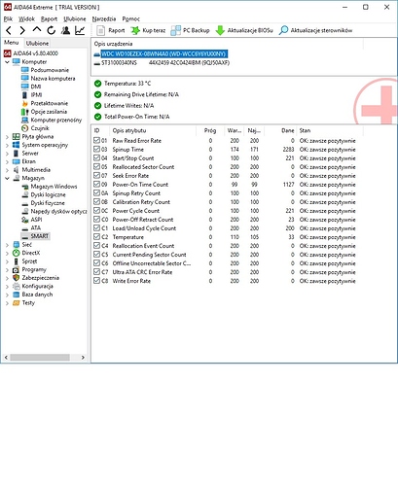Expand the DirectX tree node
The image size is (398, 486).
[x=7, y=253]
